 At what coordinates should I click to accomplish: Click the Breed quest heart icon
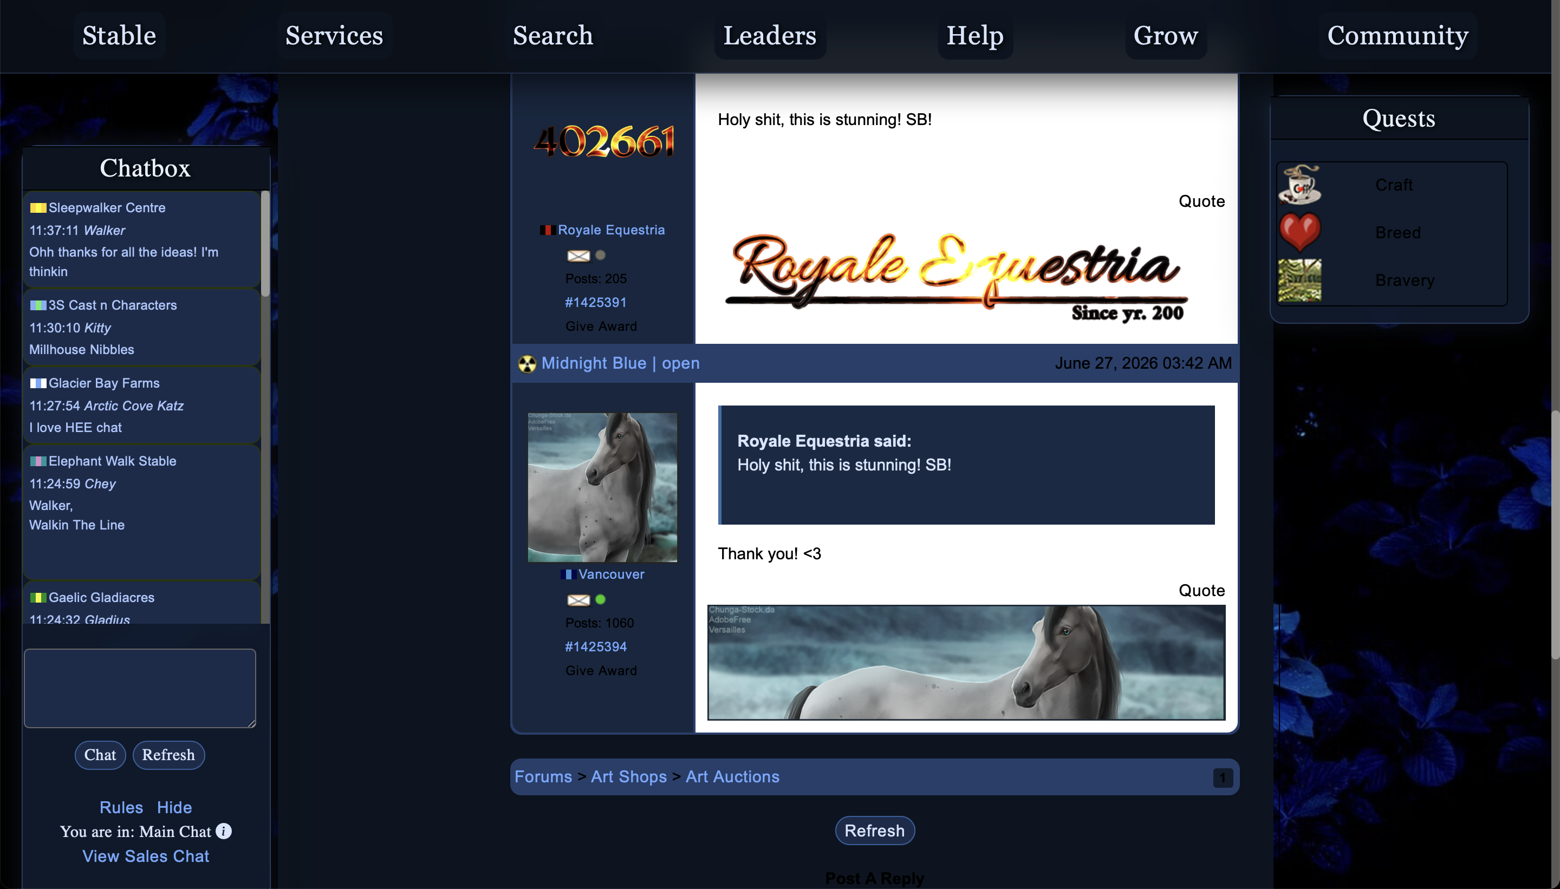pyautogui.click(x=1299, y=232)
